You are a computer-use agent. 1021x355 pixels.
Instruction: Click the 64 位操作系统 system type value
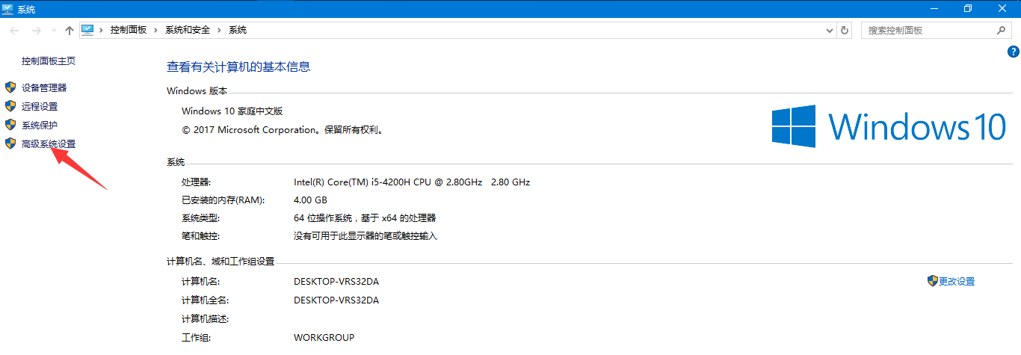point(365,218)
